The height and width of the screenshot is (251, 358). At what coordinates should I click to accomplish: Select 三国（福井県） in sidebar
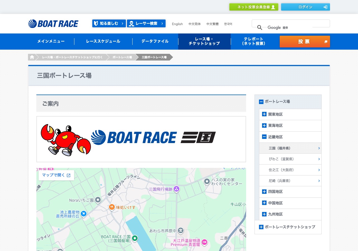click(x=290, y=148)
